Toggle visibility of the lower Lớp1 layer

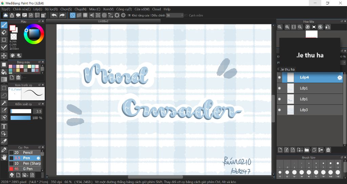279,99
